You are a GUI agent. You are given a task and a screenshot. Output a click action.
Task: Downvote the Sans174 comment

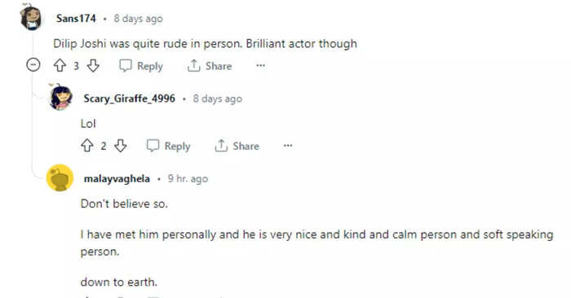pos(93,66)
